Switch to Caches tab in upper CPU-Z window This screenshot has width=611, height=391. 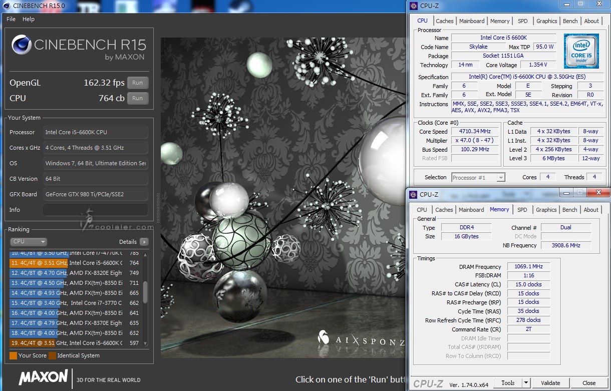(444, 21)
